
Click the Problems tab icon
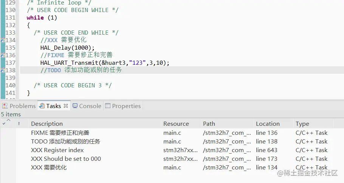5,106
